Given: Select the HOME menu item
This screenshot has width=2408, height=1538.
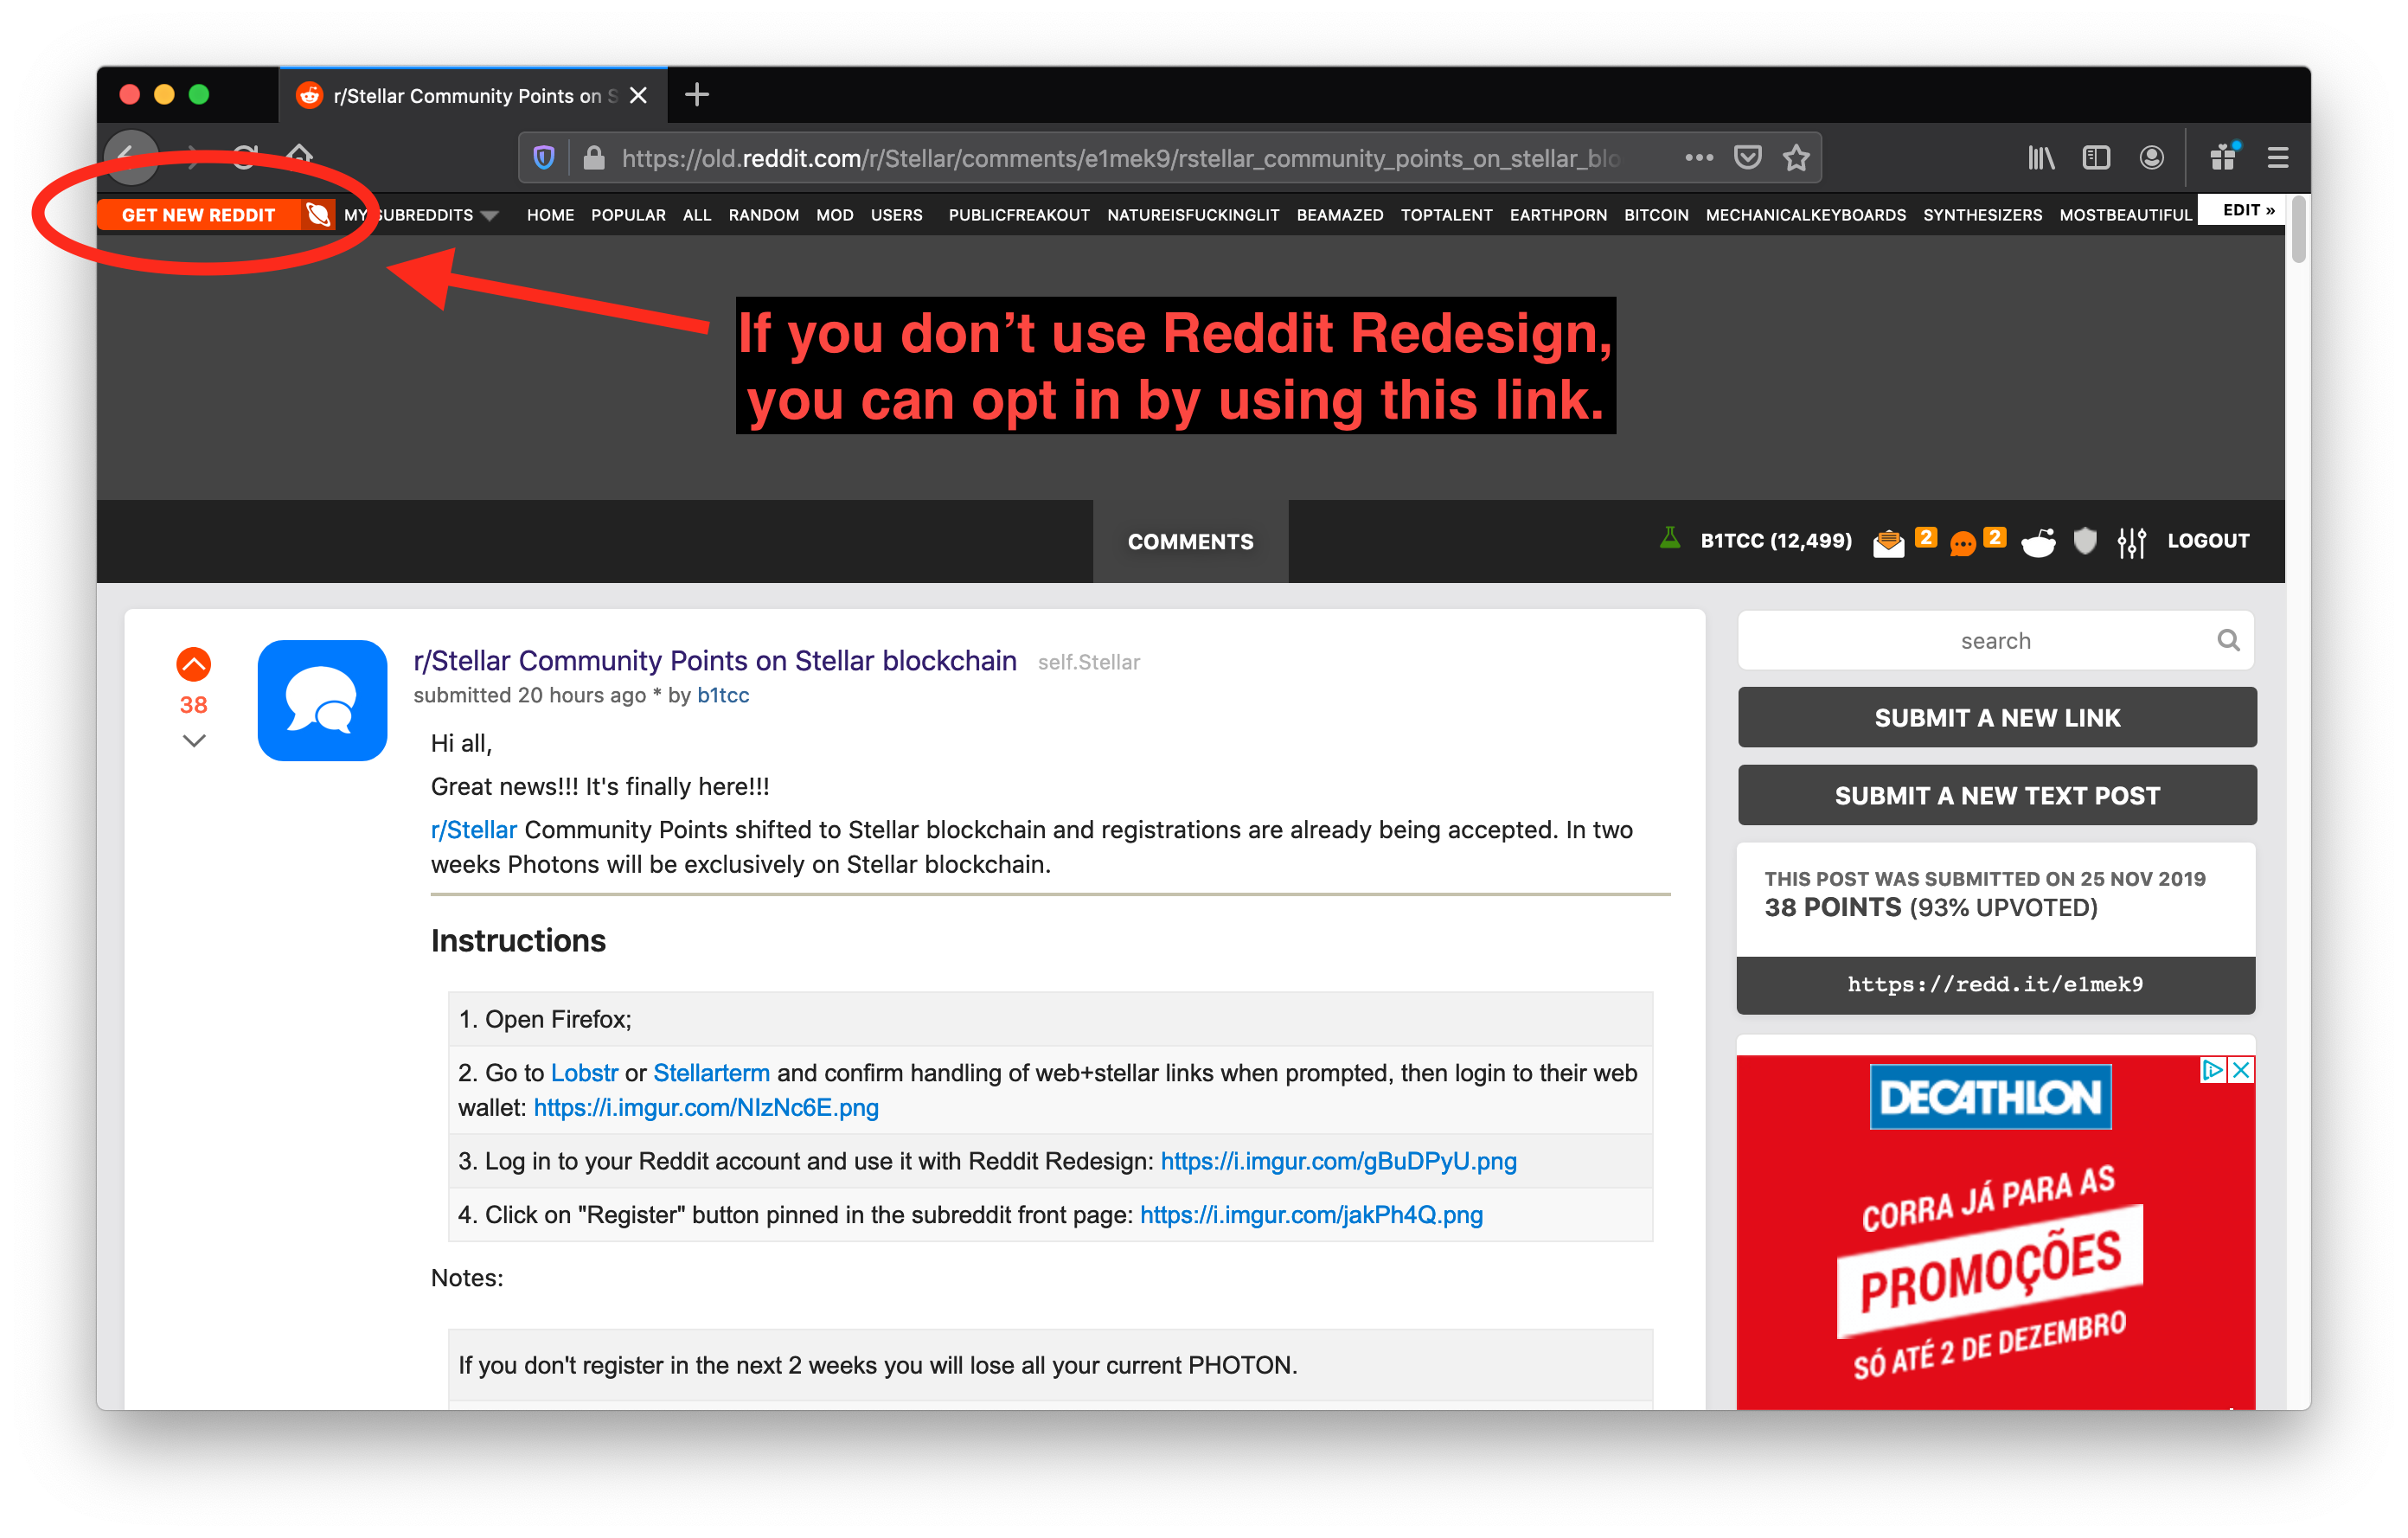Looking at the screenshot, I should tap(551, 215).
